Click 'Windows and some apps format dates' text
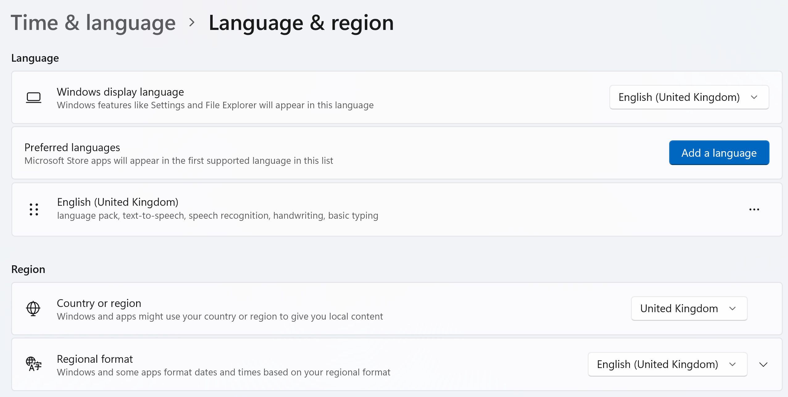This screenshot has width=788, height=397. [223, 372]
